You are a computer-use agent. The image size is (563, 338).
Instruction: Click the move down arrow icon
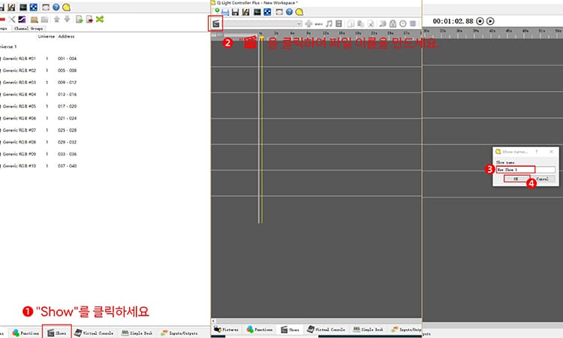(67, 19)
